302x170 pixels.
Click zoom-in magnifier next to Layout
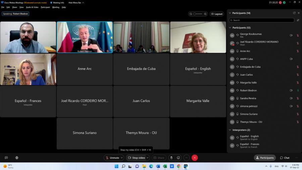[205, 14]
